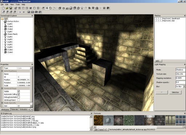Toggle the AutomaticCulling checkbox
The height and width of the screenshot is (135, 186).
[19, 94]
